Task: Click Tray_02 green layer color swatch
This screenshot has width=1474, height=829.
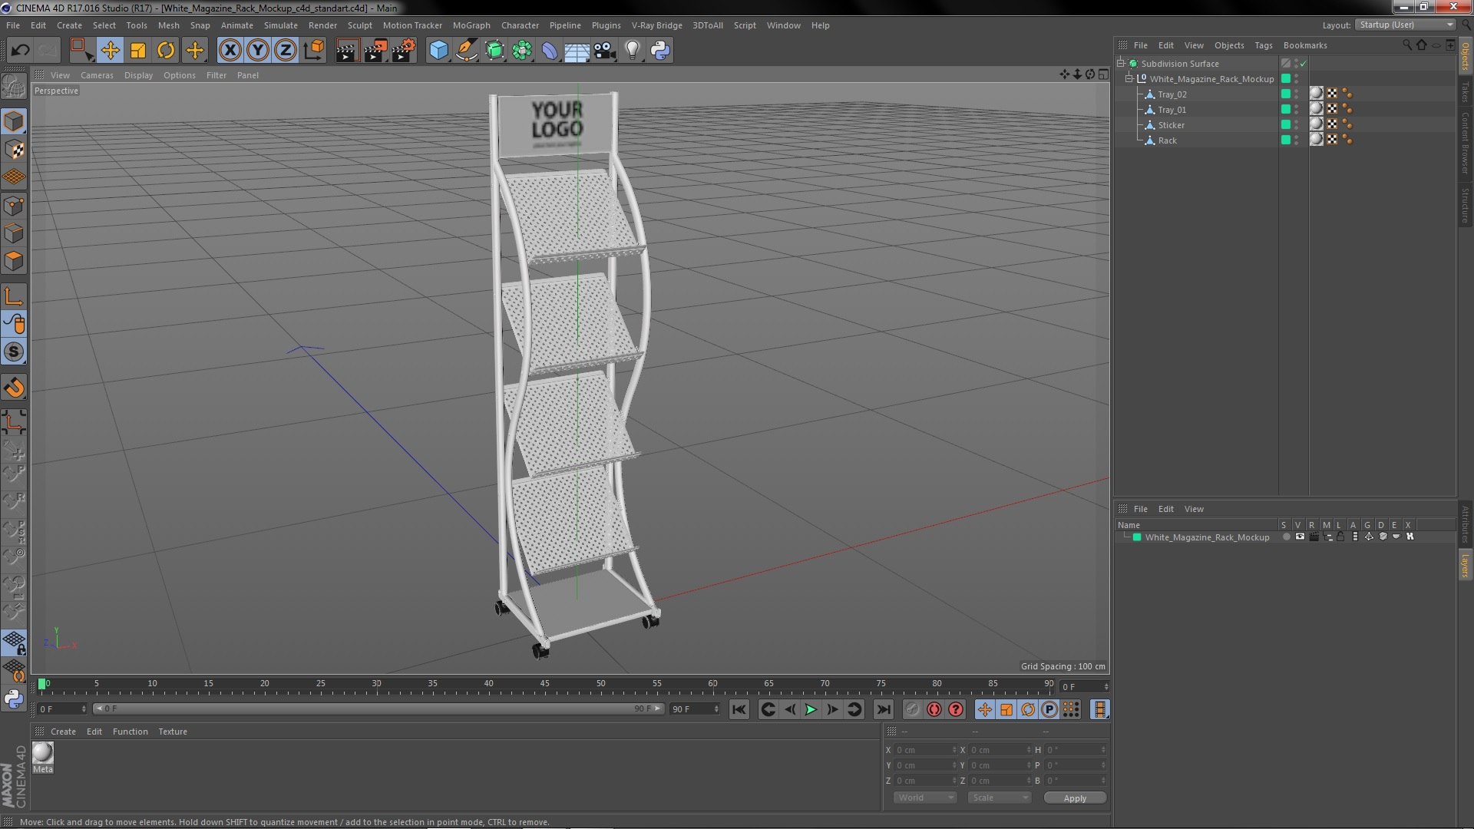Action: 1286,94
